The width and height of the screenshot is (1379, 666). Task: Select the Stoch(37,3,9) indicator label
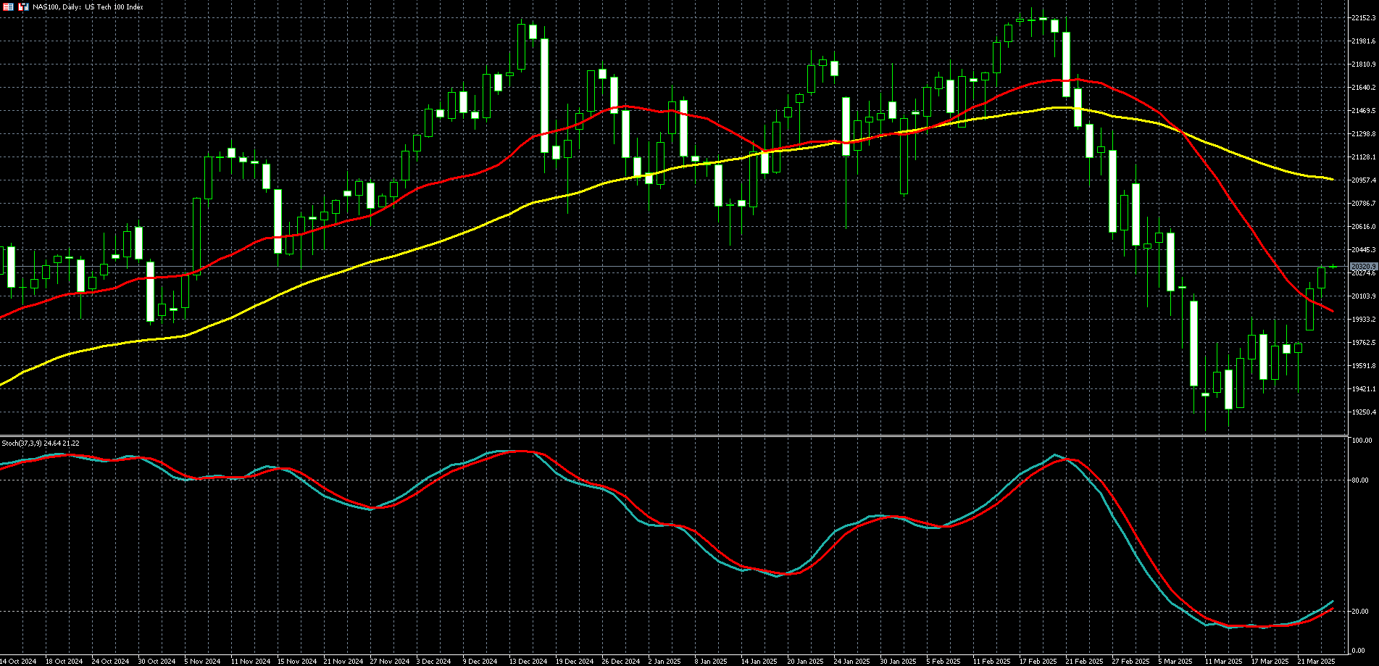(x=41, y=443)
